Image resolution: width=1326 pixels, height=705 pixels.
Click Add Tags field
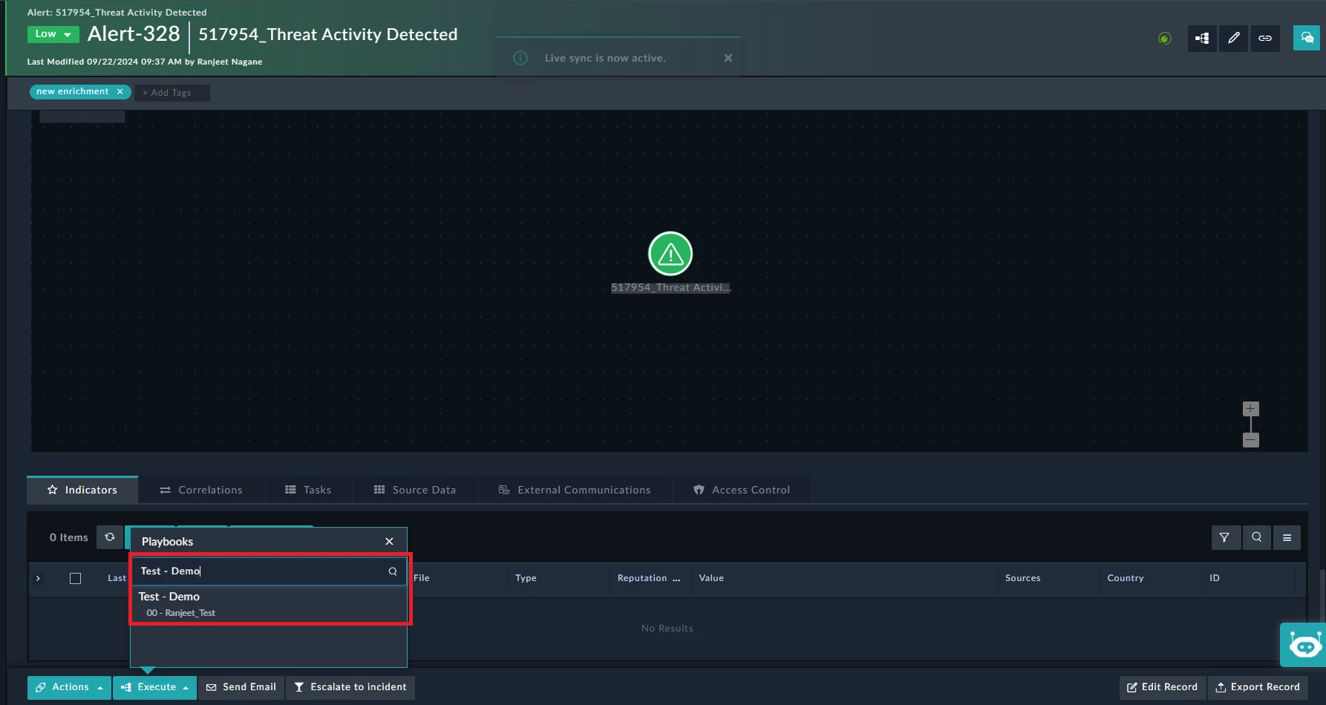click(172, 93)
